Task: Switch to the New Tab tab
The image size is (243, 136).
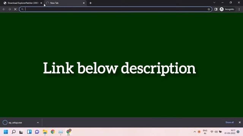Action: click(x=65, y=3)
